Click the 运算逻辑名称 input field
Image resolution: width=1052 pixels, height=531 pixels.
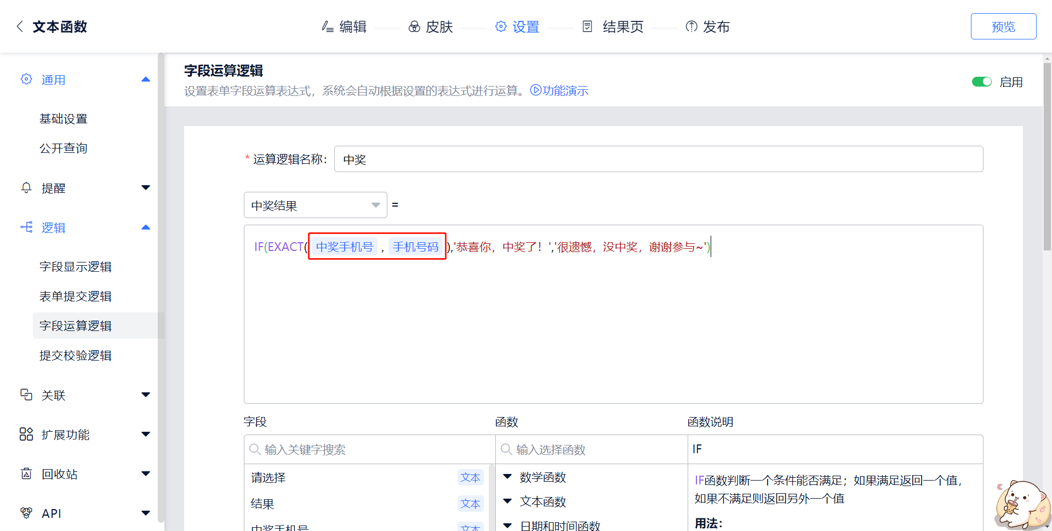[658, 159]
